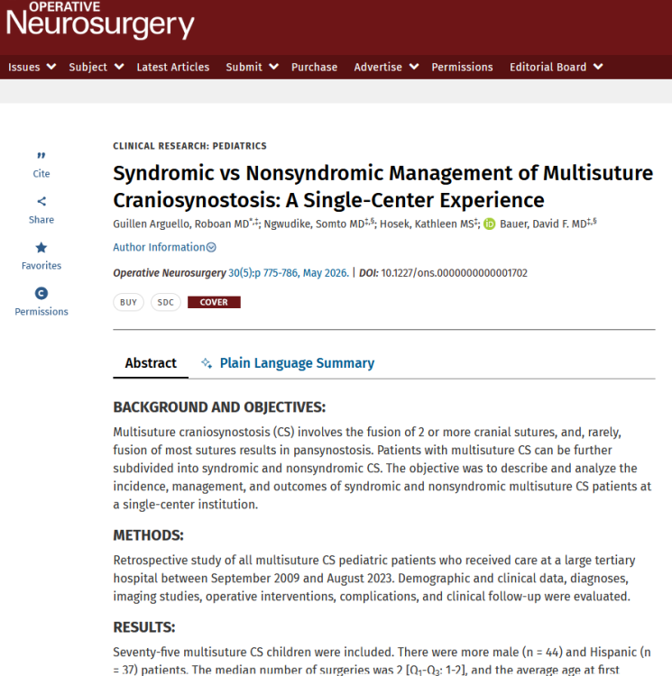Expand the Author Information section
The width and height of the screenshot is (672, 676).
coord(164,247)
